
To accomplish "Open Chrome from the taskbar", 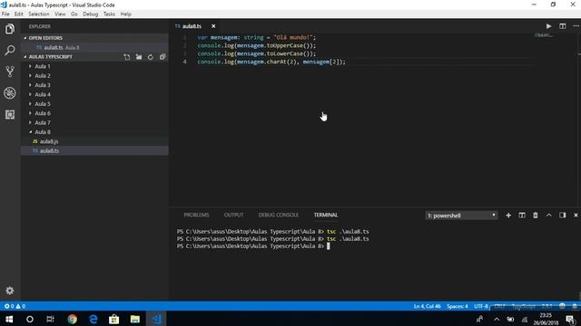I will click(x=73, y=319).
